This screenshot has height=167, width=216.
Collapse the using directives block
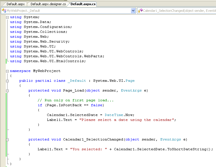7,17
